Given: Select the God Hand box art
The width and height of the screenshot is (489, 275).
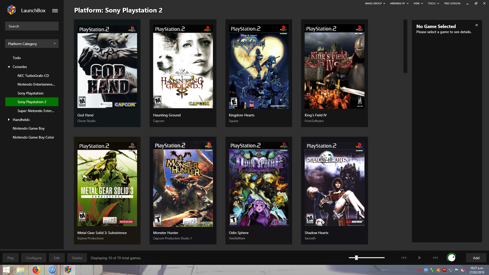Looking at the screenshot, I should [x=107, y=67].
